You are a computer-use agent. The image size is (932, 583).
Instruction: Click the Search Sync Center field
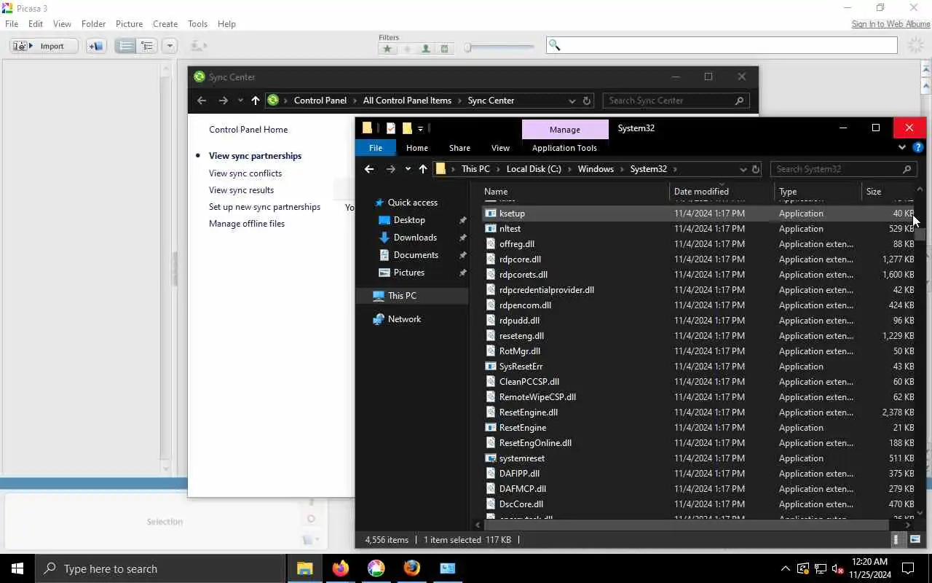[x=676, y=101]
